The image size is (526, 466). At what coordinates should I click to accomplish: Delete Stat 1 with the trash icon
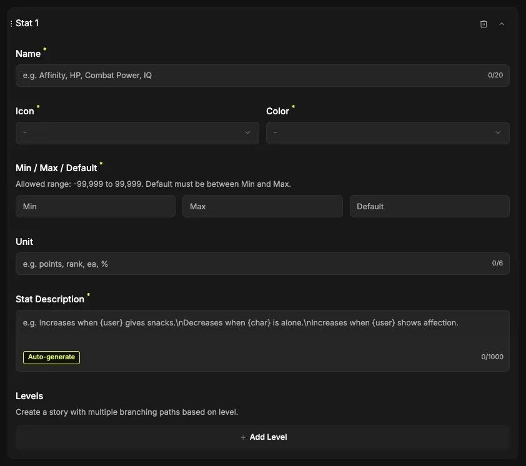pyautogui.click(x=484, y=24)
